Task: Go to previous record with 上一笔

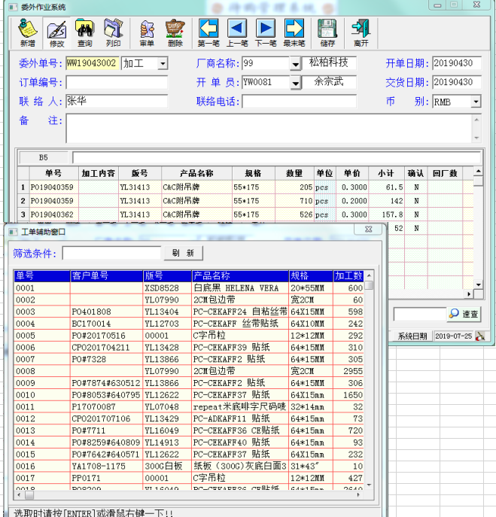Action: pos(237,33)
